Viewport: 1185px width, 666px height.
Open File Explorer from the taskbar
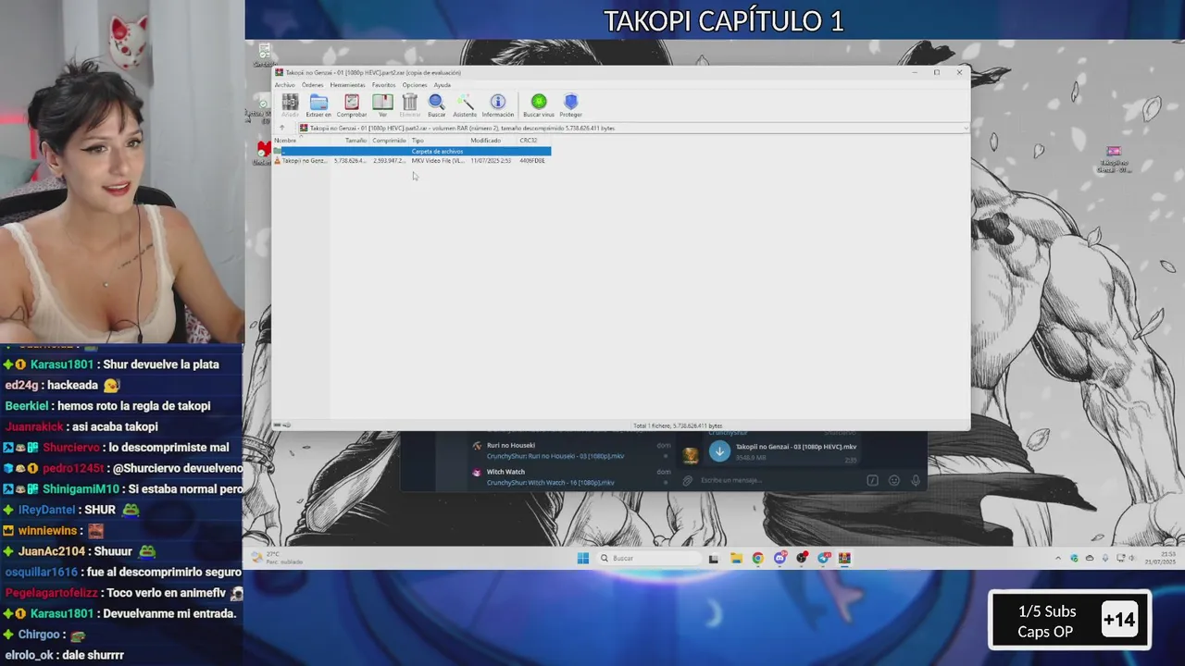736,558
